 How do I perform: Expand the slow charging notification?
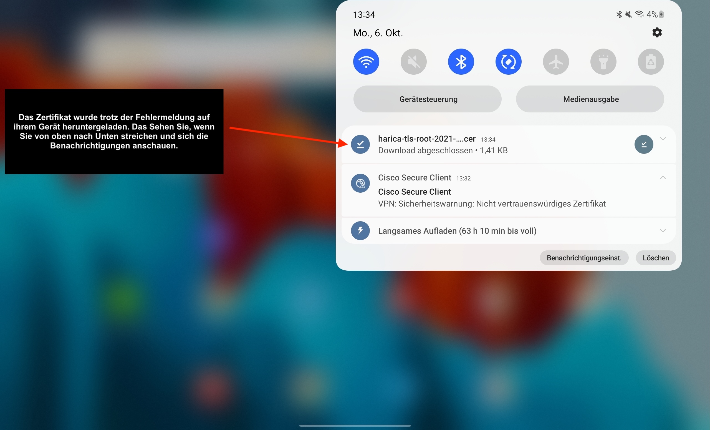(x=663, y=230)
